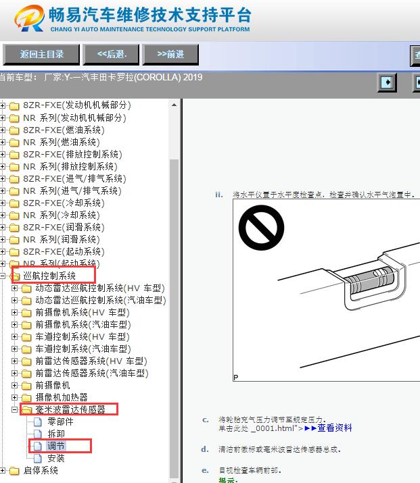Click the 返回主目录 button

41,55
